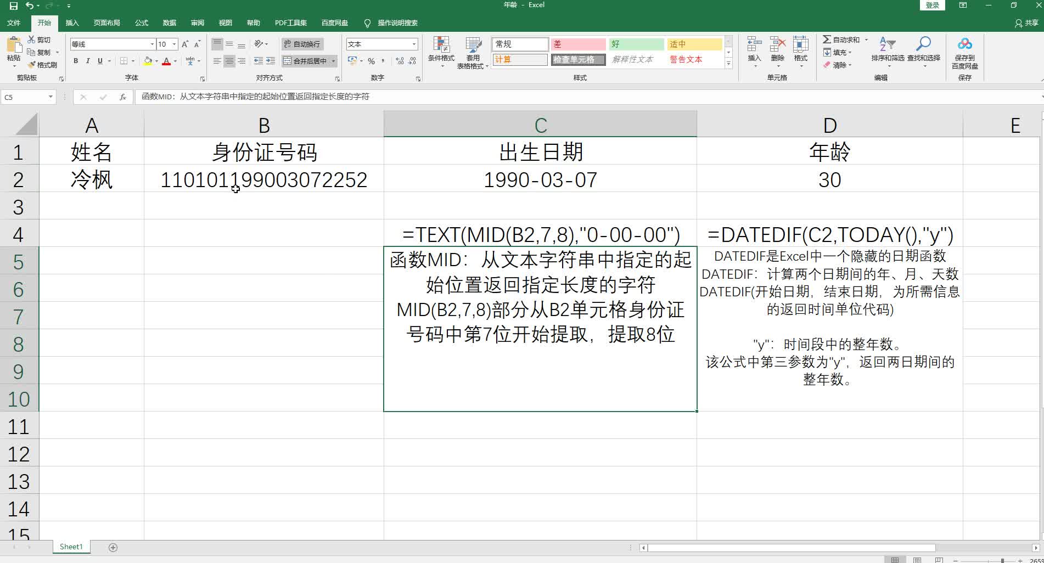Switch to the 公式 ribbon tab

click(141, 22)
